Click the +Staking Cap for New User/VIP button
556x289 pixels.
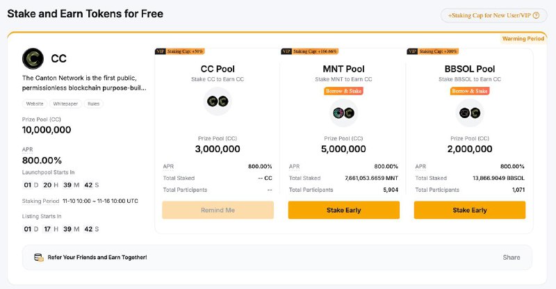493,15
